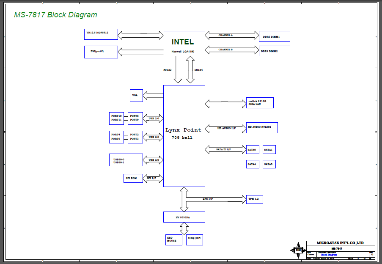Click the 'USB30-1' text
The height and width of the screenshot is (264, 382).
(118, 163)
